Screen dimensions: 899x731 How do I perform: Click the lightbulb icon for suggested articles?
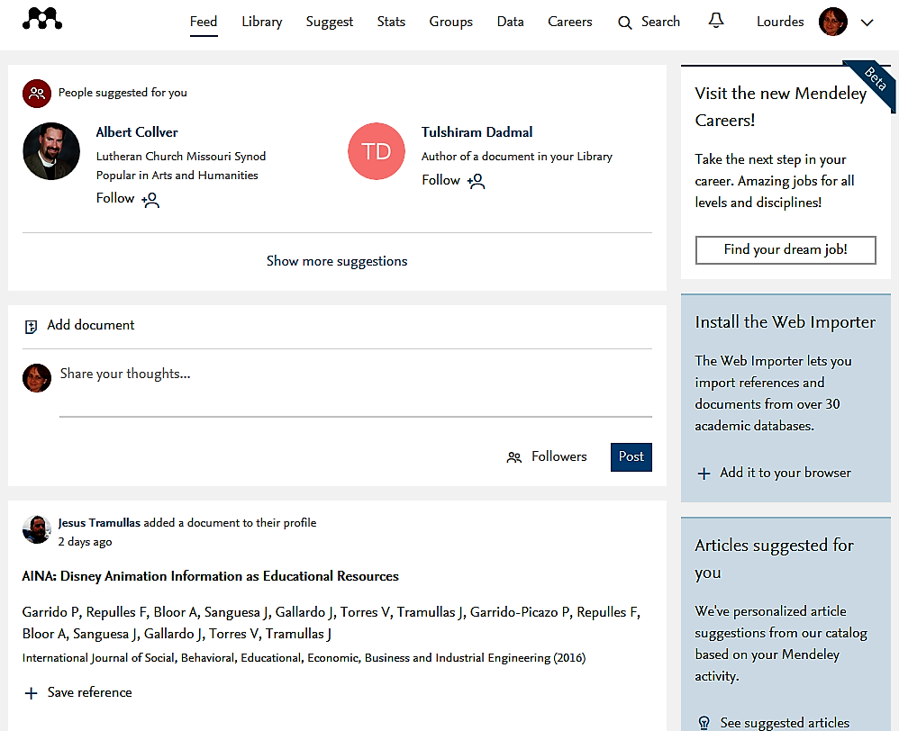pyautogui.click(x=704, y=723)
